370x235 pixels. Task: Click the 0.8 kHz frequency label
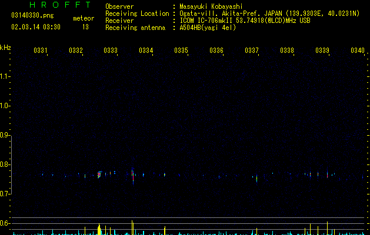[x=5, y=164]
